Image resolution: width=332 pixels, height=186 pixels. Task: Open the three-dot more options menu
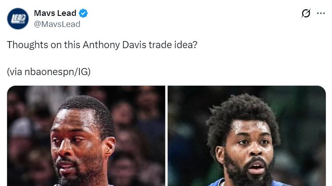321,13
